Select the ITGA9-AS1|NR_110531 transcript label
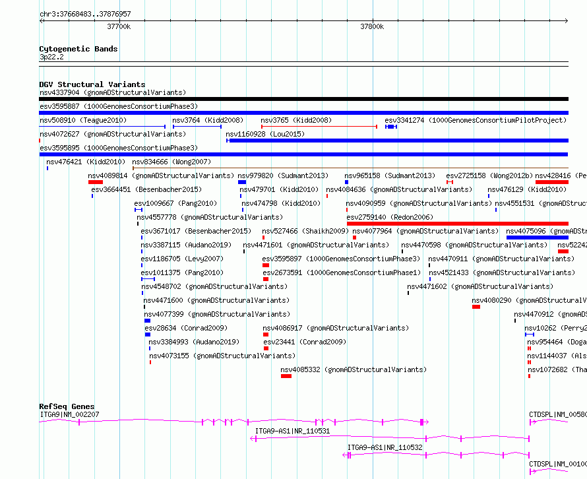The height and width of the screenshot is (479, 587). point(292,431)
